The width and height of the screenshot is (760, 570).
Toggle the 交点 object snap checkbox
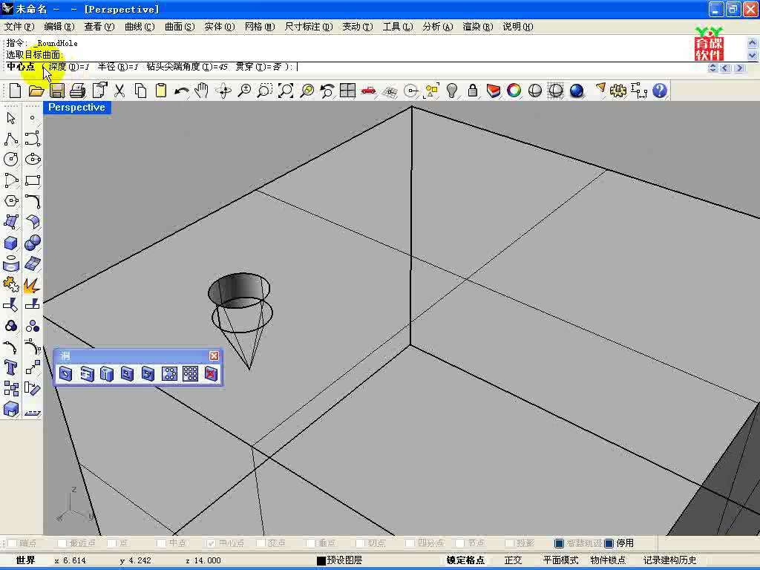pyautogui.click(x=261, y=543)
